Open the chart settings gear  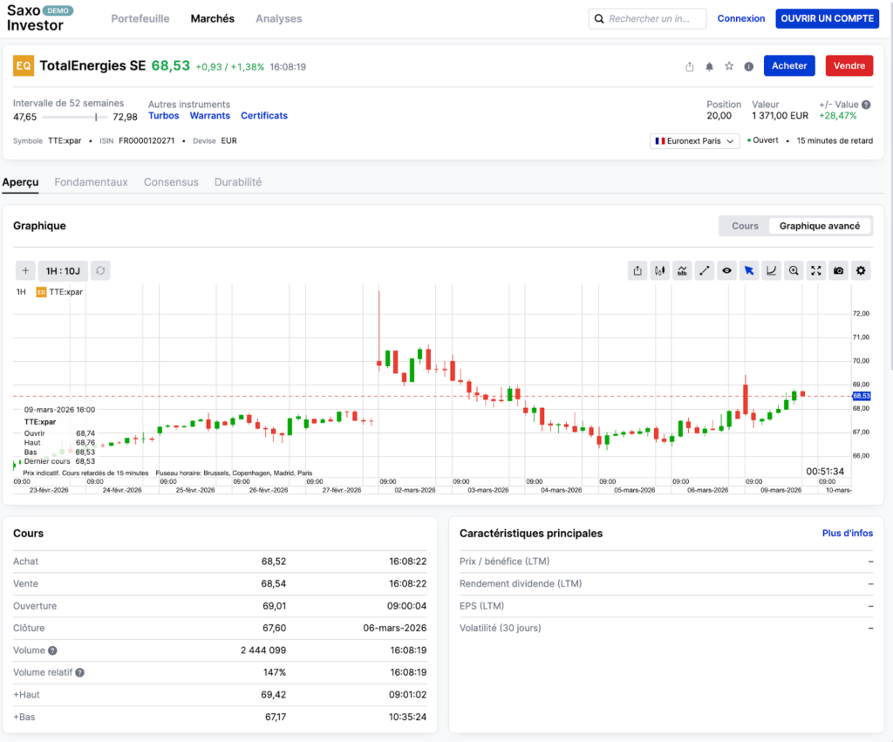point(860,270)
